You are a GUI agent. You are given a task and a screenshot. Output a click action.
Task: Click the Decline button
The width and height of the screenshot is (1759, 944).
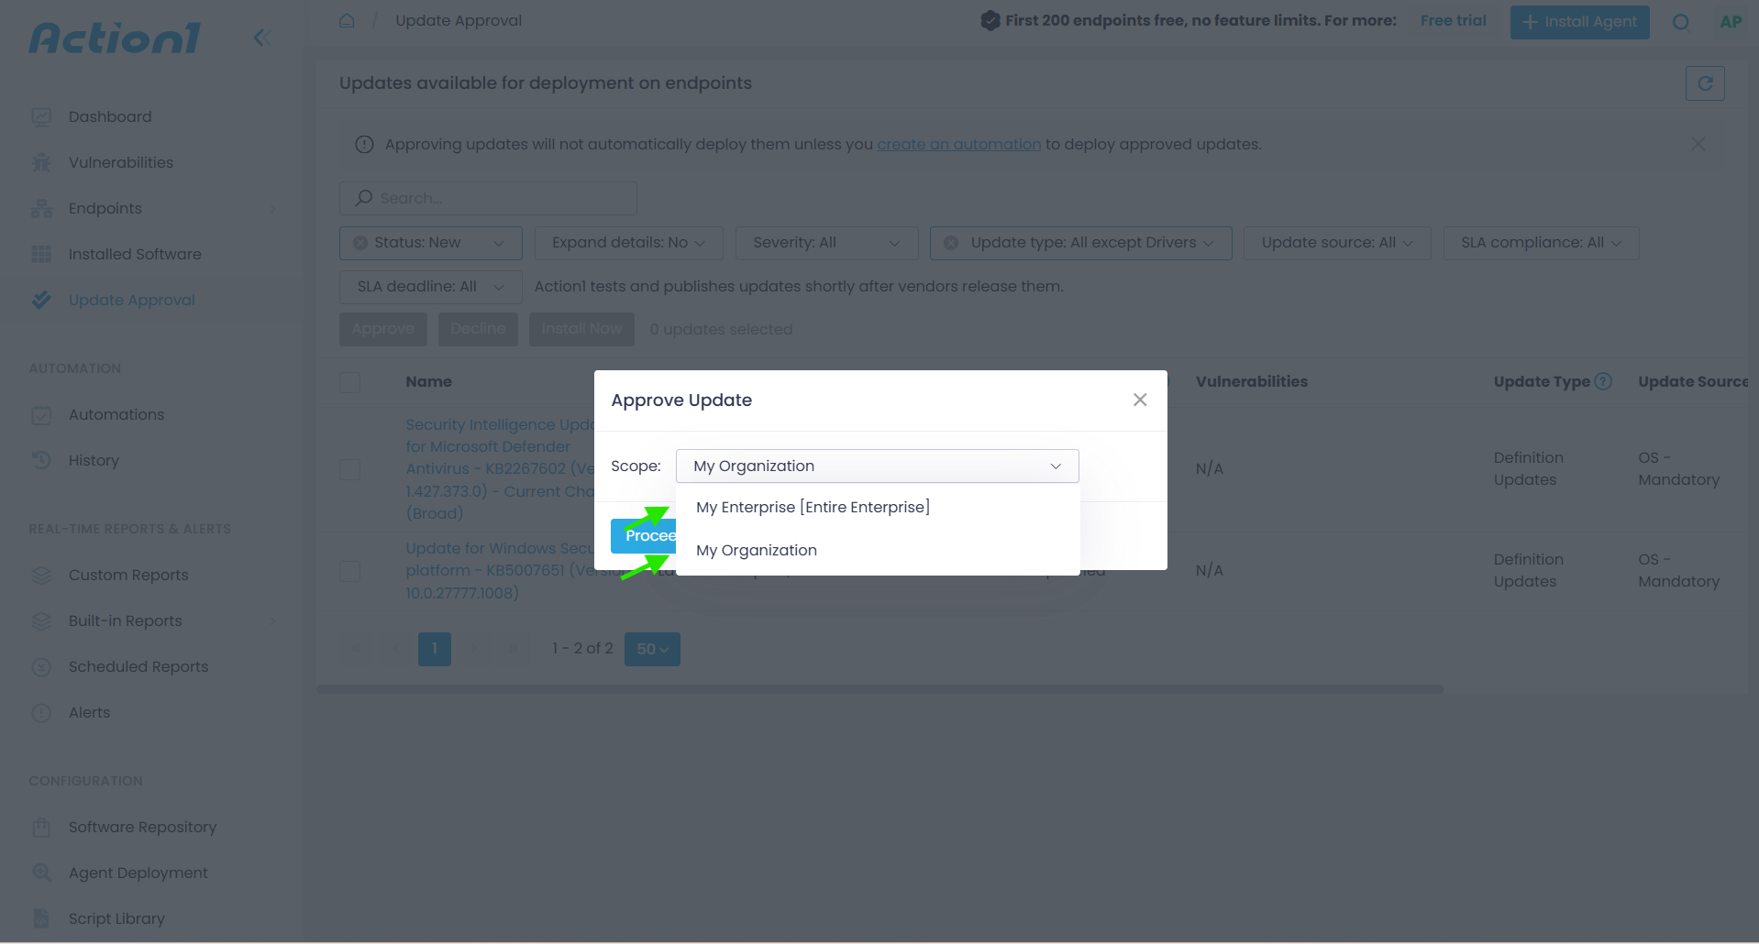[x=478, y=329]
